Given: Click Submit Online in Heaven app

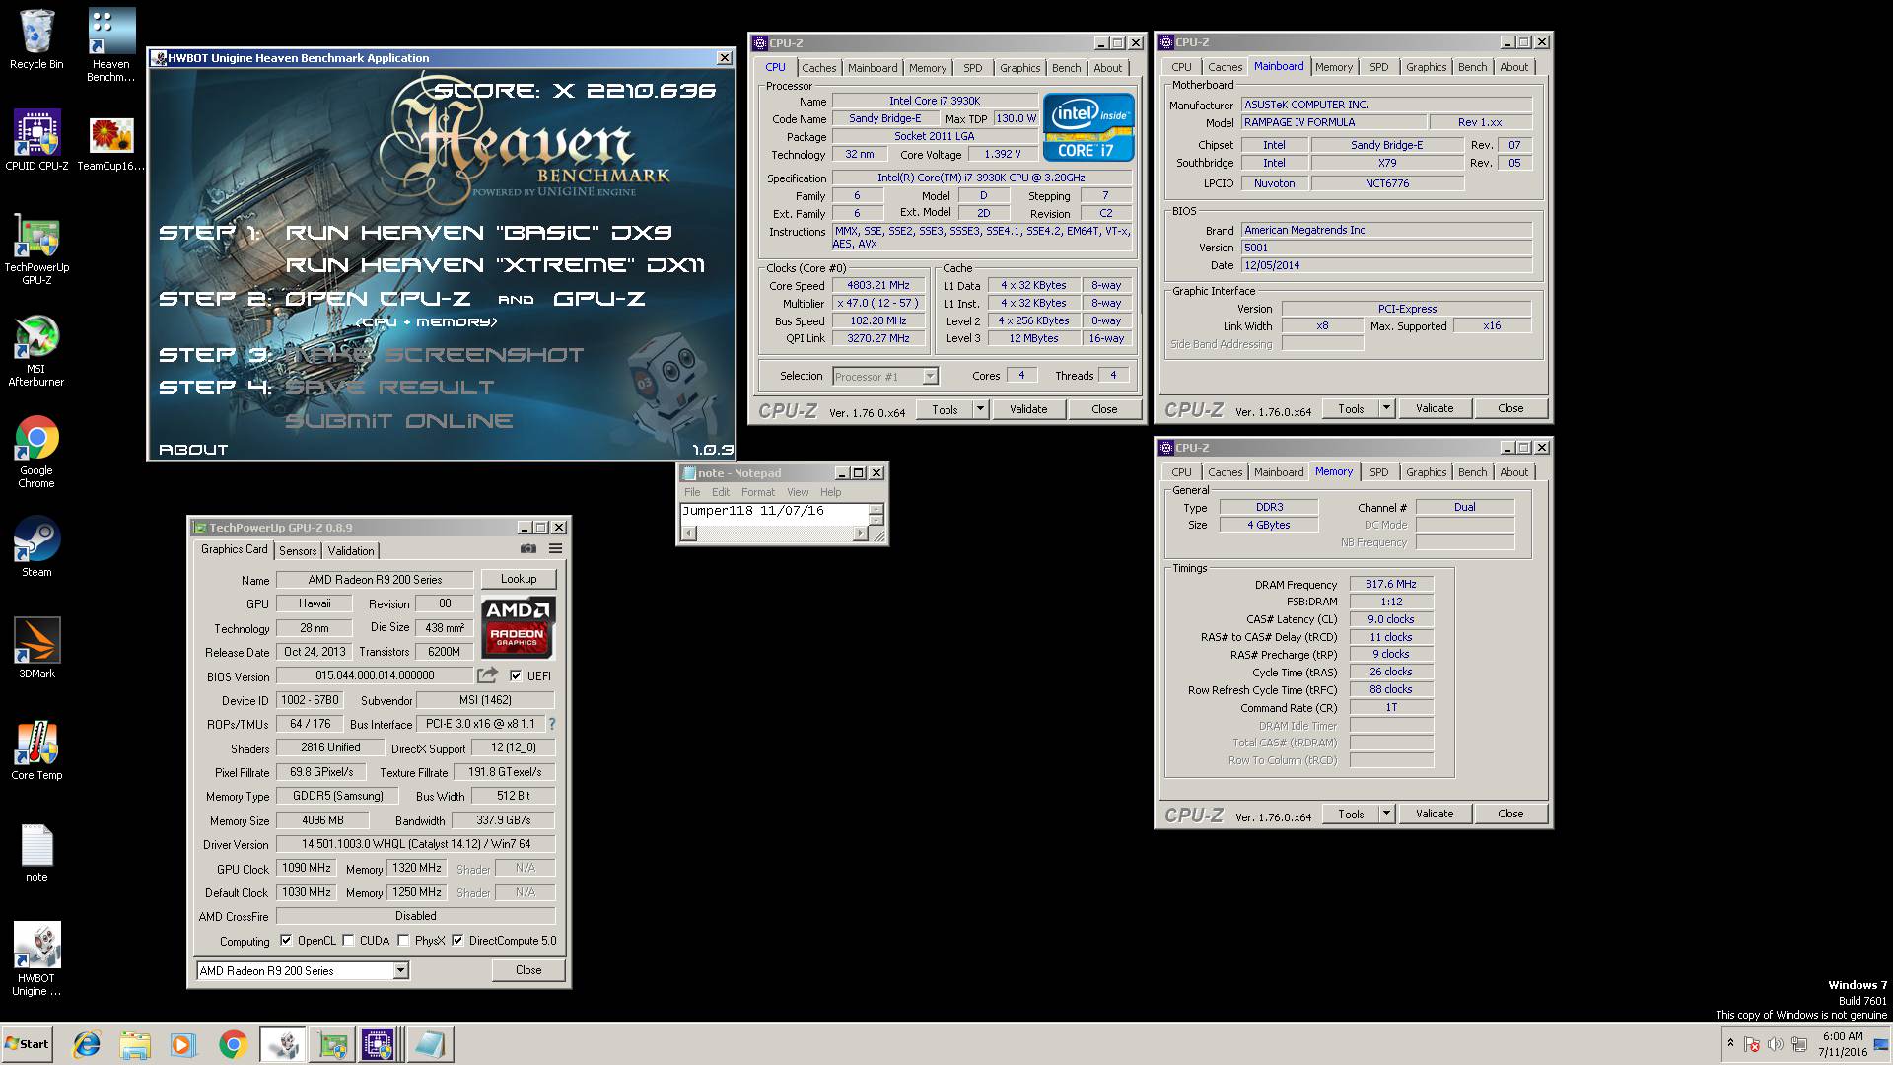Looking at the screenshot, I should click(399, 421).
